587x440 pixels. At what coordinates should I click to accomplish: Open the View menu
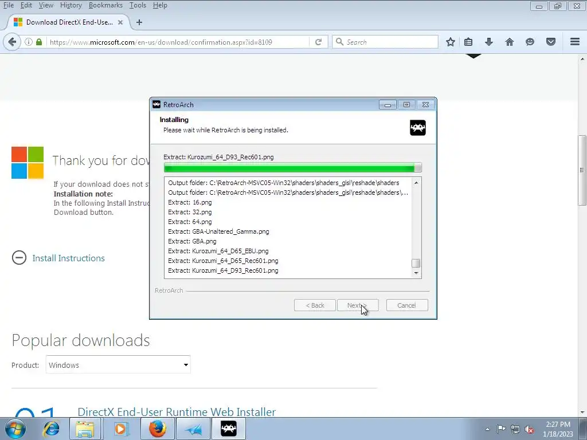(46, 5)
